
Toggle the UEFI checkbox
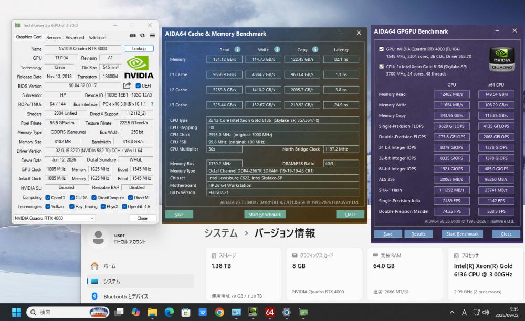pos(138,86)
